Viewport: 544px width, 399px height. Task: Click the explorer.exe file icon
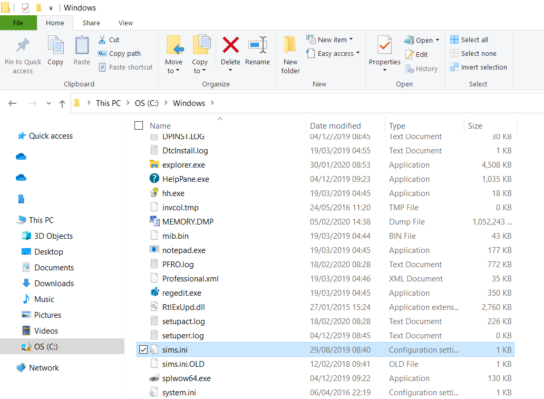[154, 164]
